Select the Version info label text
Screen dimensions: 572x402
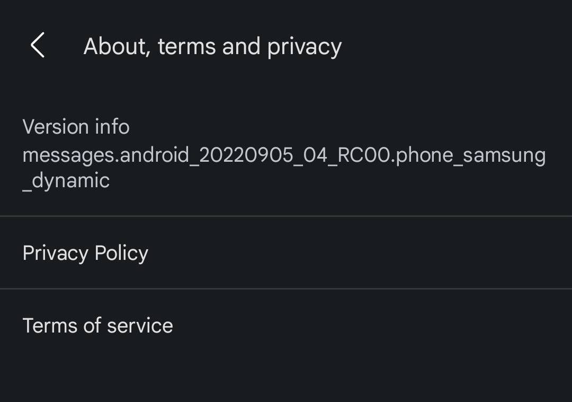76,126
